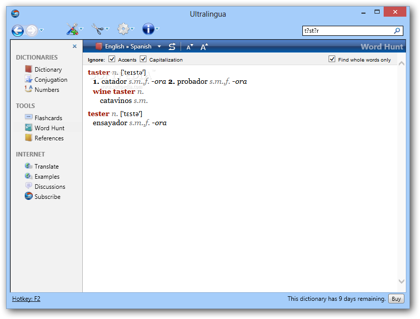Click the Flashcards card icon

tap(28, 117)
